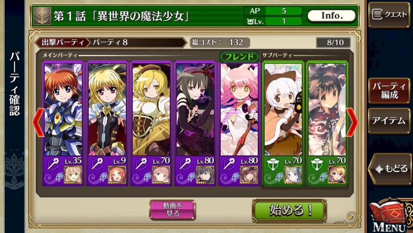Click the 動画を見る watch video button
This screenshot has width=413, height=233.
pos(173,210)
